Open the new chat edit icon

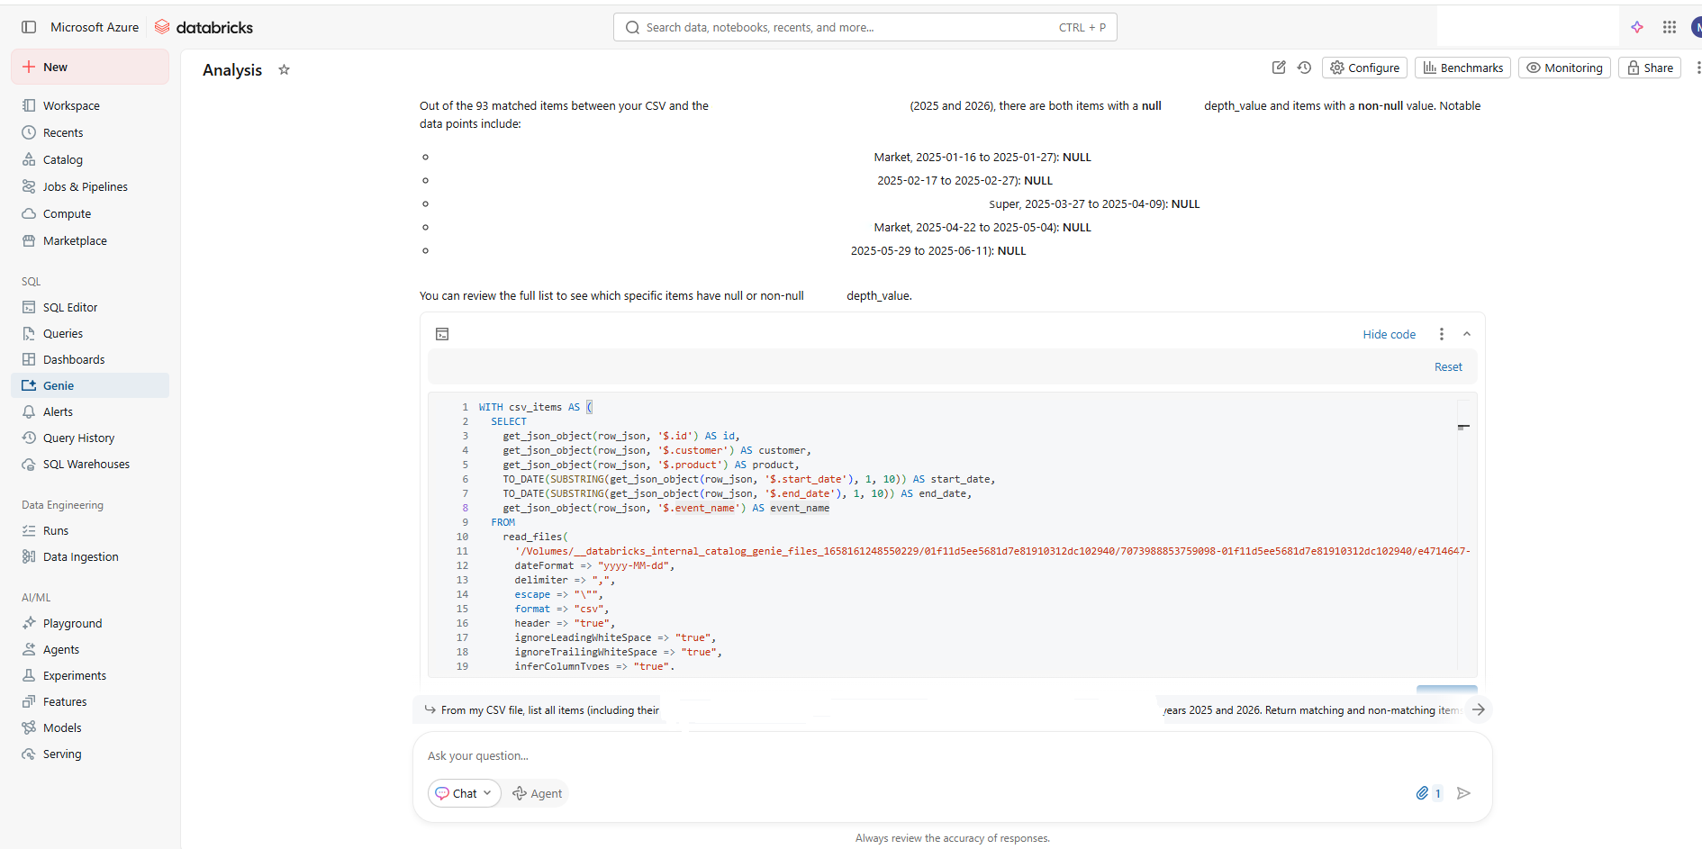(x=1278, y=68)
